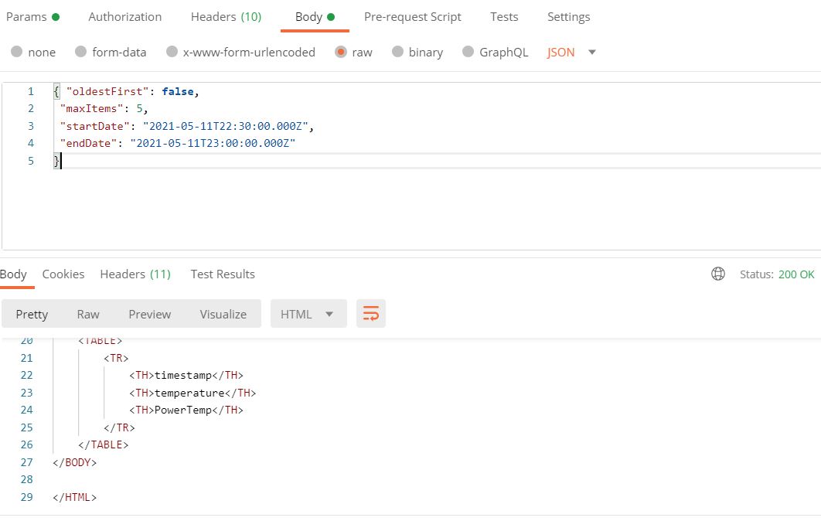This screenshot has width=821, height=521.
Task: Click the wrap lines icon button
Action: click(x=371, y=314)
